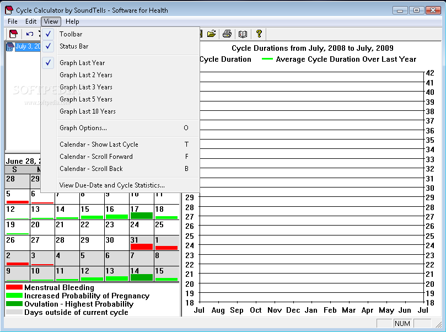This screenshot has height=332, width=446.
Task: Click calendar day 24 in the calendar
Action: [x=141, y=227]
